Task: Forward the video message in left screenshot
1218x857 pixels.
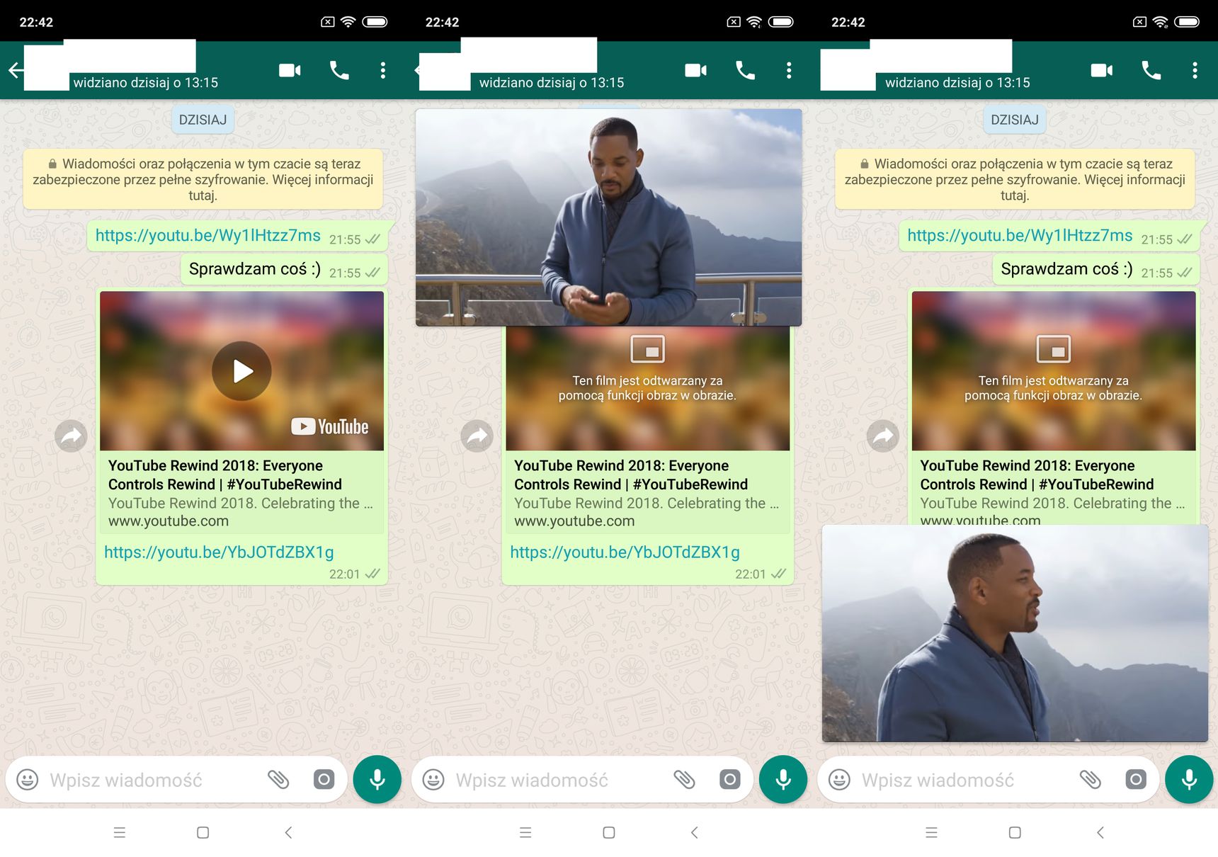Action: pyautogui.click(x=71, y=436)
